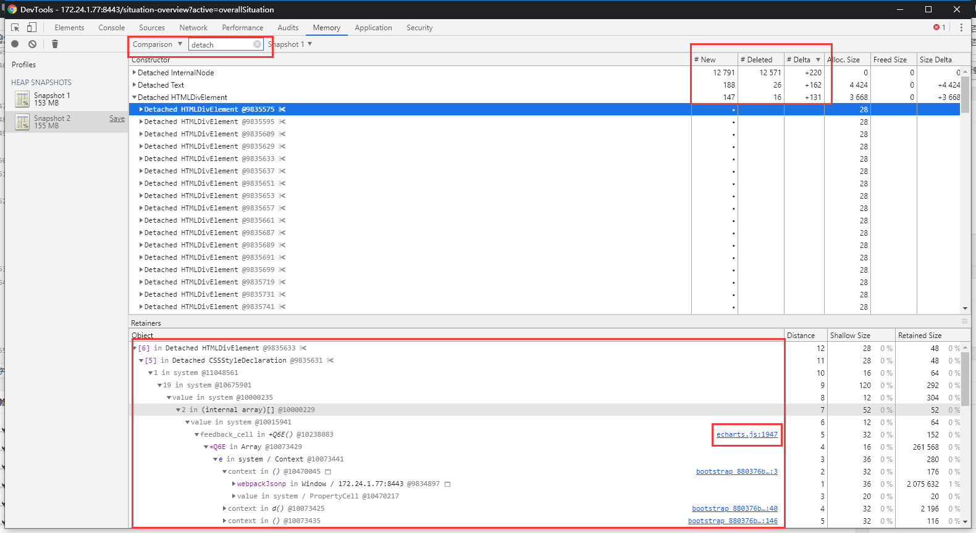Expand context in d() @10073425

[x=225, y=508]
